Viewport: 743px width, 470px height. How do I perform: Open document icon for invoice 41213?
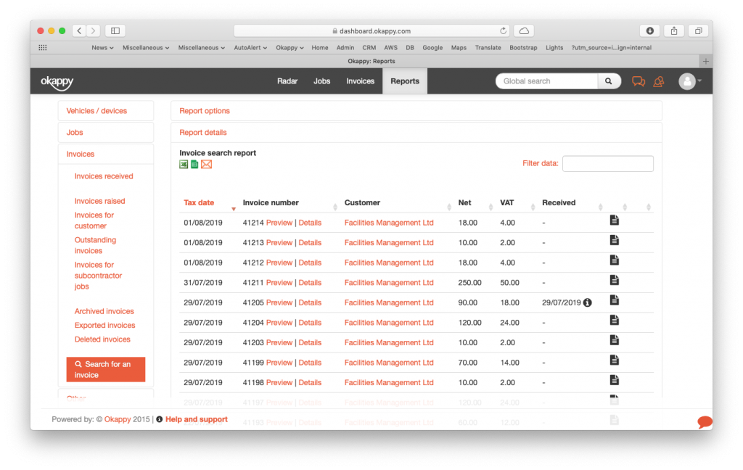[614, 240]
